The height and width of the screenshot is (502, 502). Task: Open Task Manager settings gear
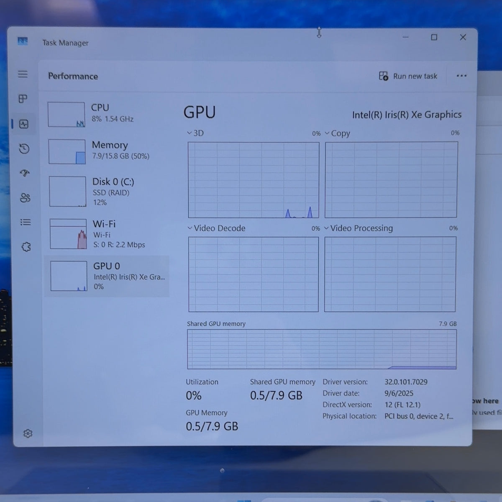(x=28, y=433)
